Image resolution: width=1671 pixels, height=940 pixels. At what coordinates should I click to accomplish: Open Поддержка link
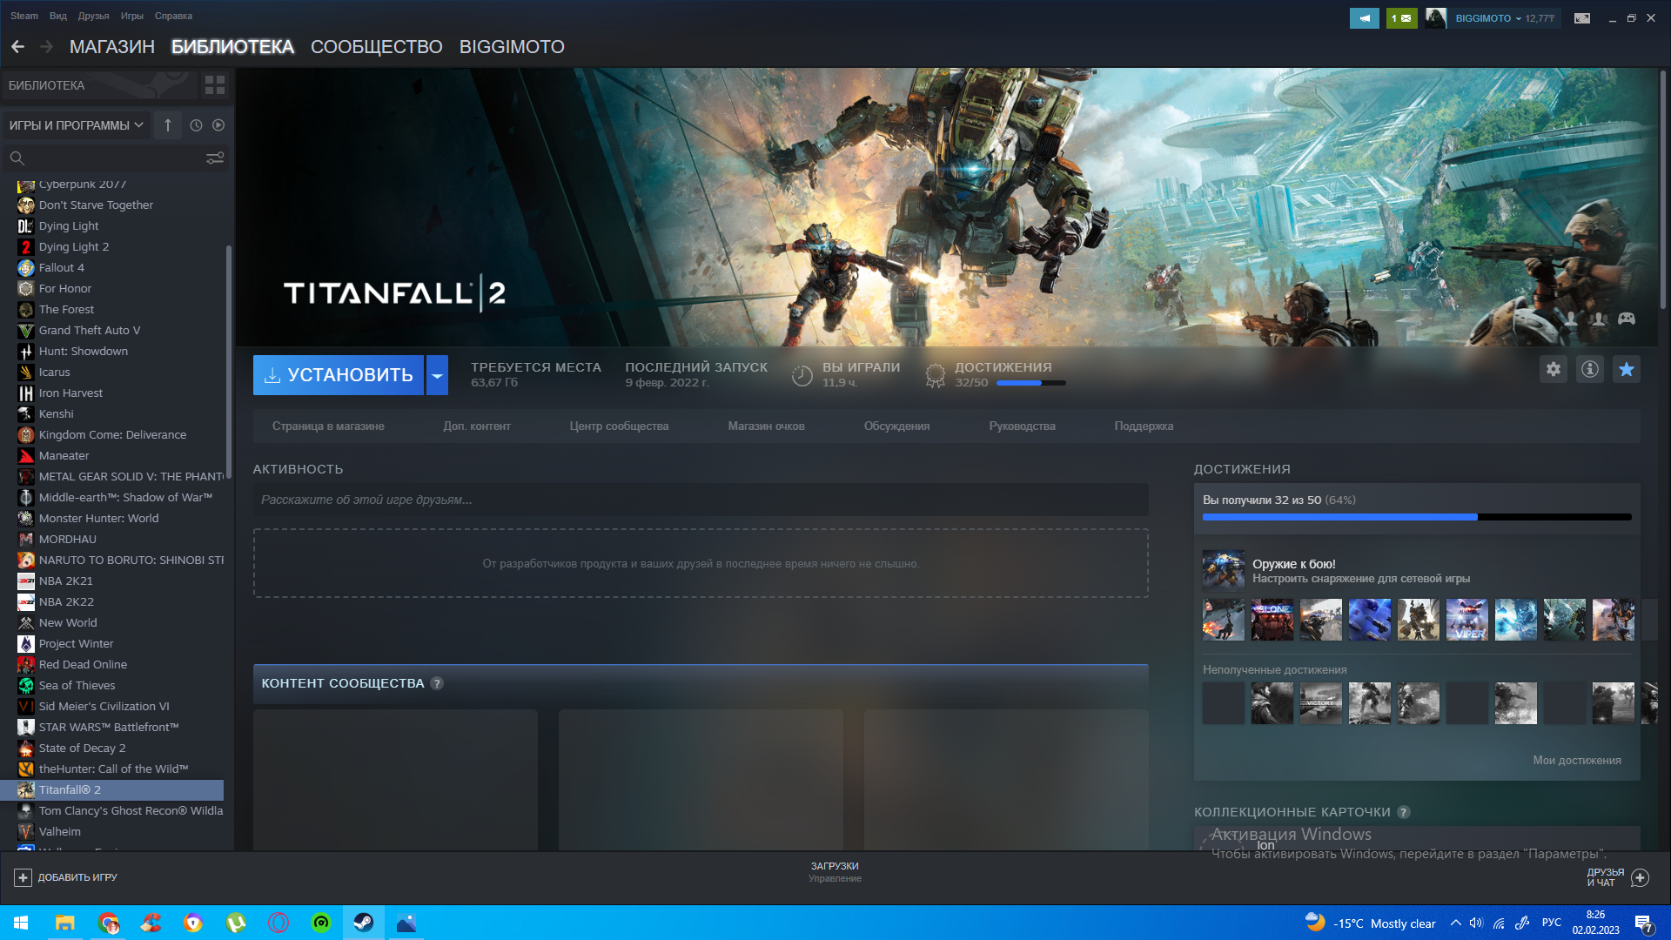pos(1144,426)
